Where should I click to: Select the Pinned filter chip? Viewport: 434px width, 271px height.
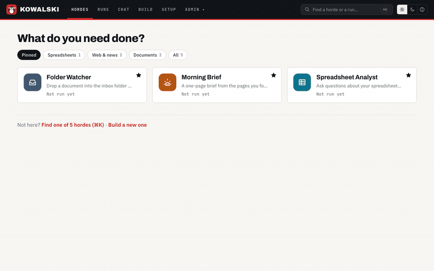tap(29, 55)
